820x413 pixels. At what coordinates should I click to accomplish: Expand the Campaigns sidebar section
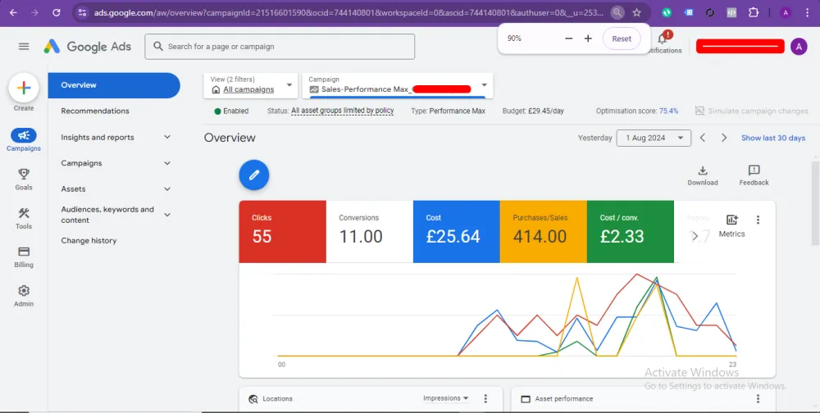click(166, 163)
